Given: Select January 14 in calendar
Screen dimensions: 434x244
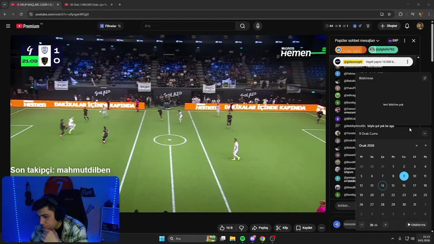Looking at the screenshot, I should [x=382, y=185].
